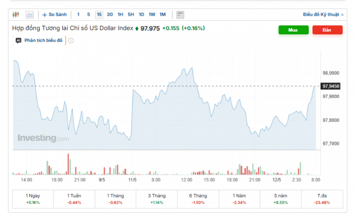Open Phân tích biểu đồ AI analysis
Viewport: 354px width, 218px height.
pos(44,41)
